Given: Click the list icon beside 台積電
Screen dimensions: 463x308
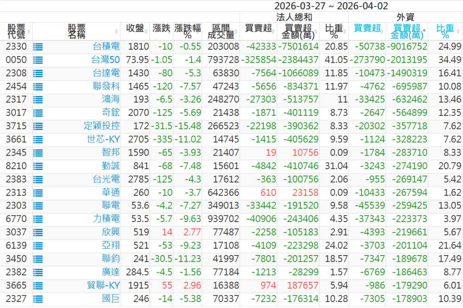Looking at the screenshot, I should click(38, 47).
